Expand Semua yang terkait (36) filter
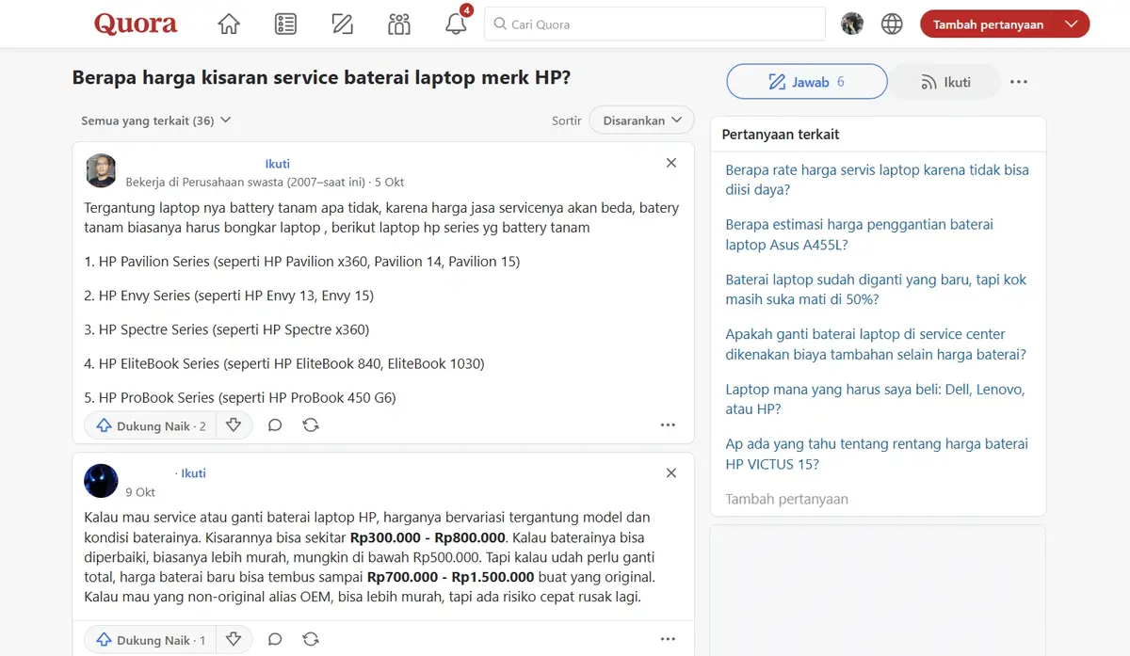 coord(156,120)
